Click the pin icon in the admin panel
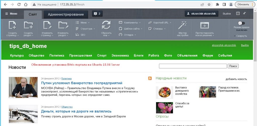This screenshot has height=126, width=257. [x=244, y=14]
